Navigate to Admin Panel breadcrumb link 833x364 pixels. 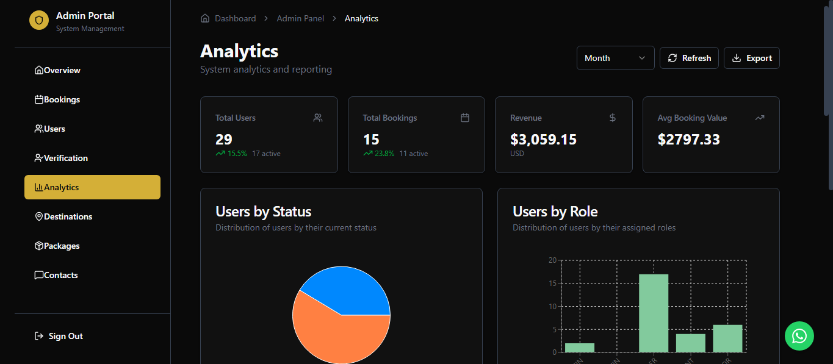point(300,18)
